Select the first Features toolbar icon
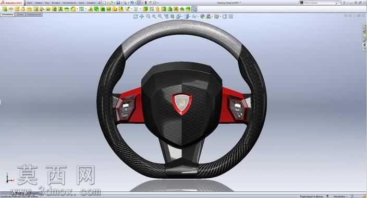This screenshot has width=367, height=198. tap(5, 9)
